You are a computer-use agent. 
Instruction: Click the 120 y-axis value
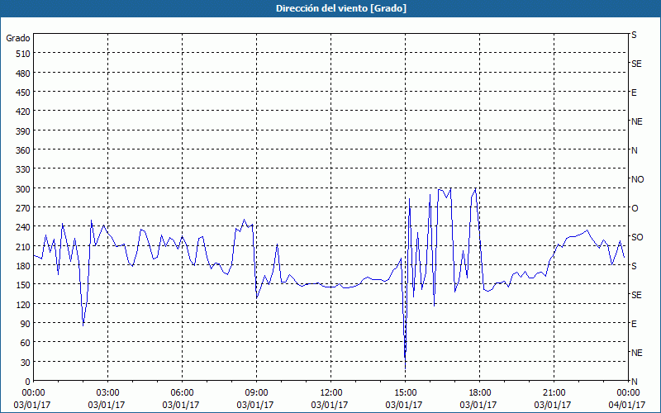pyautogui.click(x=23, y=304)
